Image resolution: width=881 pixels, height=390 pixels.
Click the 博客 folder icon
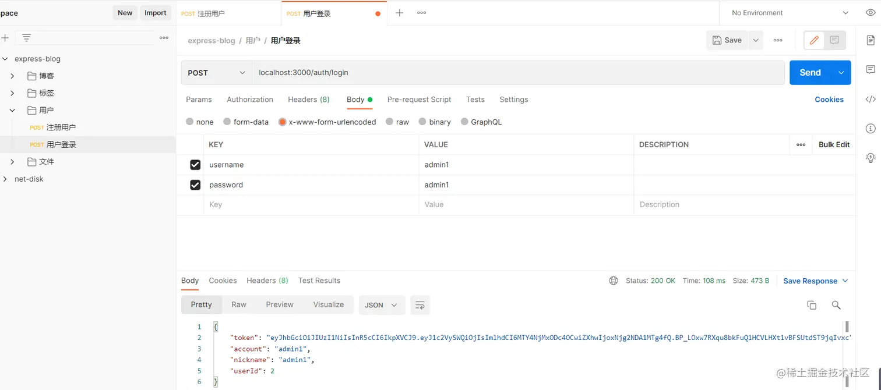tap(32, 76)
